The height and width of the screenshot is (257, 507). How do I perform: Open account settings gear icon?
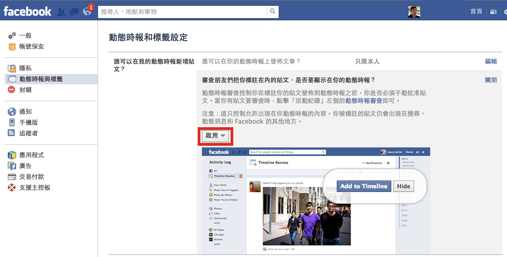(x=505, y=12)
